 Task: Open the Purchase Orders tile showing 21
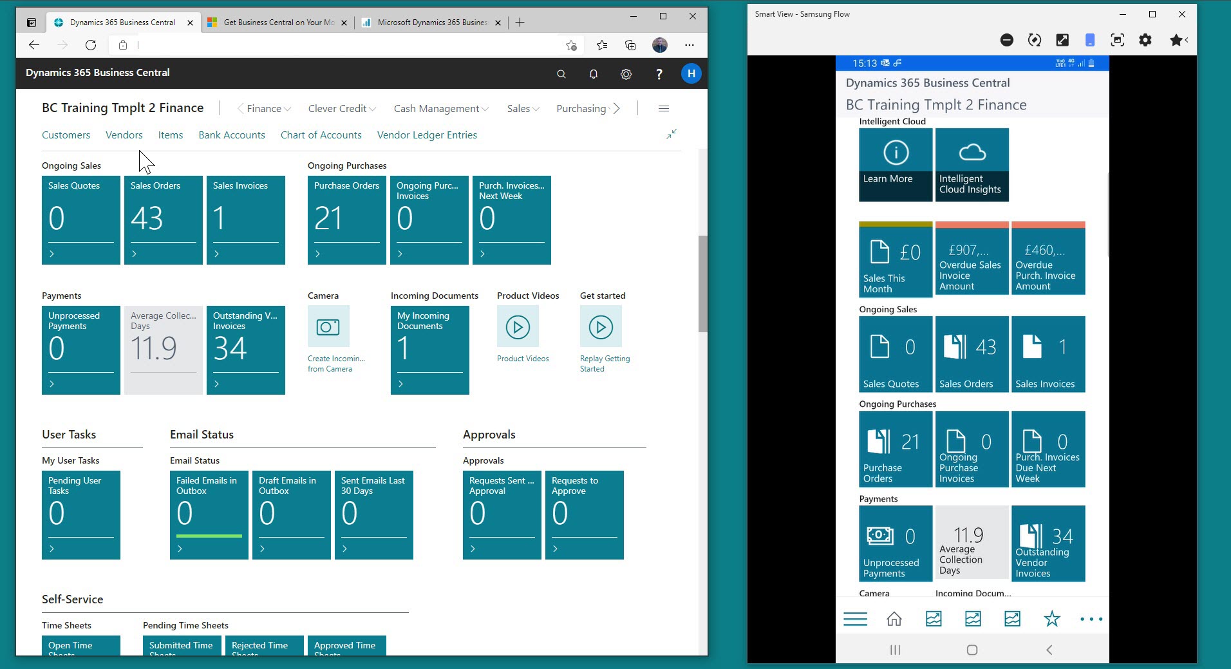[x=347, y=220]
